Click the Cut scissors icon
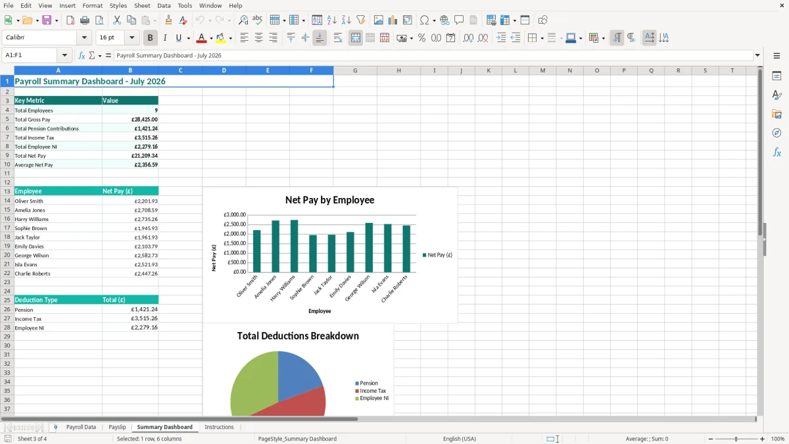The image size is (789, 444). click(x=116, y=20)
